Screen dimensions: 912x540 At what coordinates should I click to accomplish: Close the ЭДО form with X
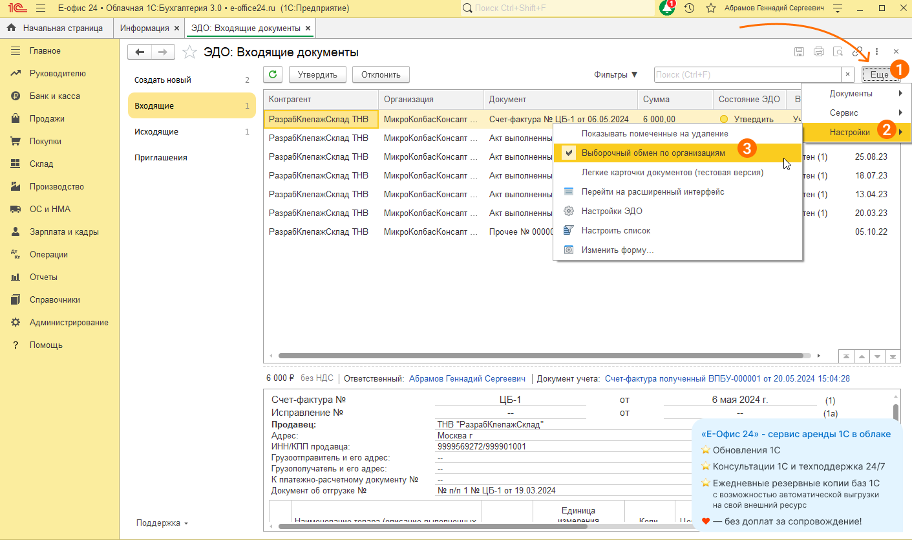[x=896, y=52]
